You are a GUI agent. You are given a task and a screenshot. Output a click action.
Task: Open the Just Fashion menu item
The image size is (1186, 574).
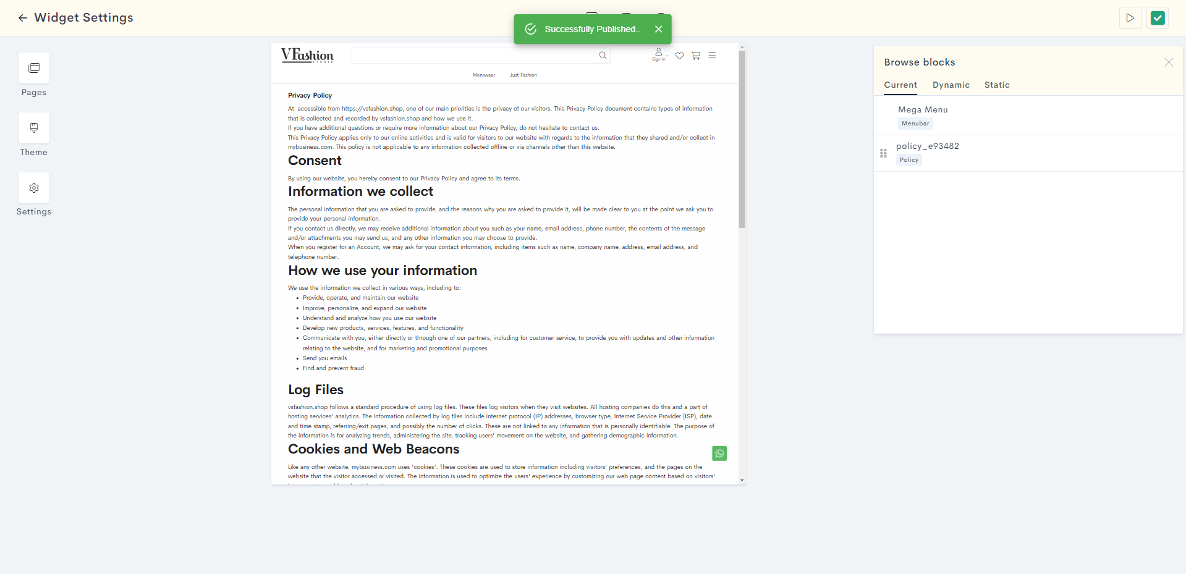click(x=523, y=75)
